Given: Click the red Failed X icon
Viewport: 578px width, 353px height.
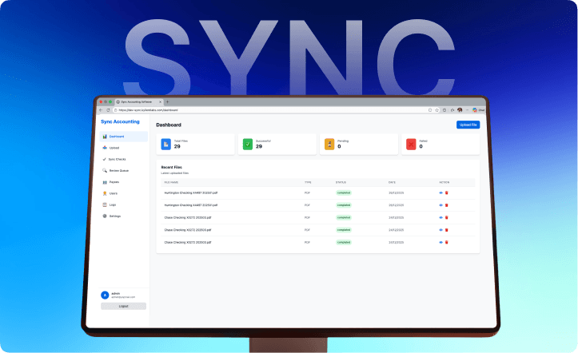Looking at the screenshot, I should [x=411, y=145].
